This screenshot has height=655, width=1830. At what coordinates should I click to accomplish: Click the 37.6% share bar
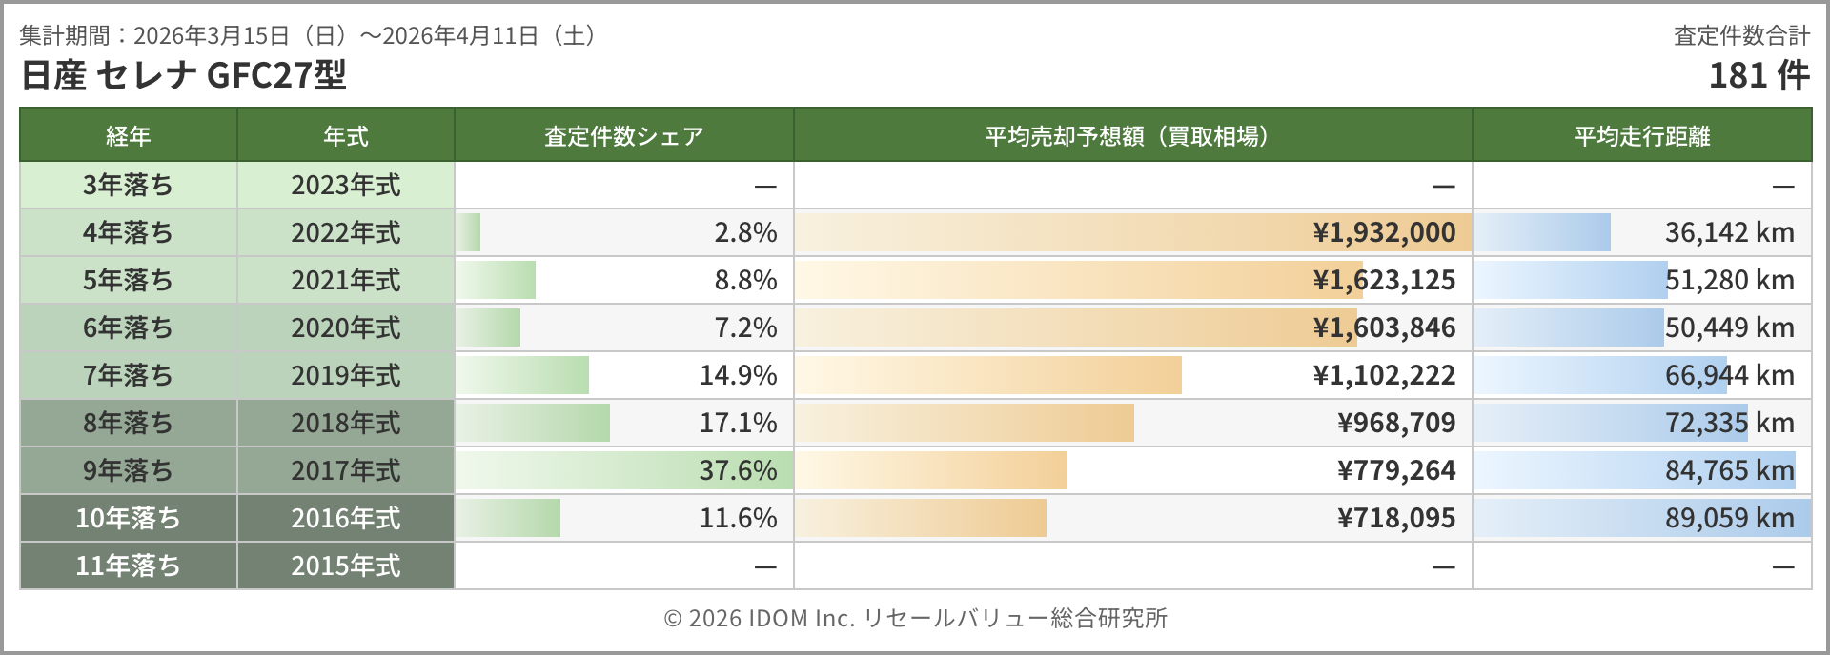(x=624, y=470)
